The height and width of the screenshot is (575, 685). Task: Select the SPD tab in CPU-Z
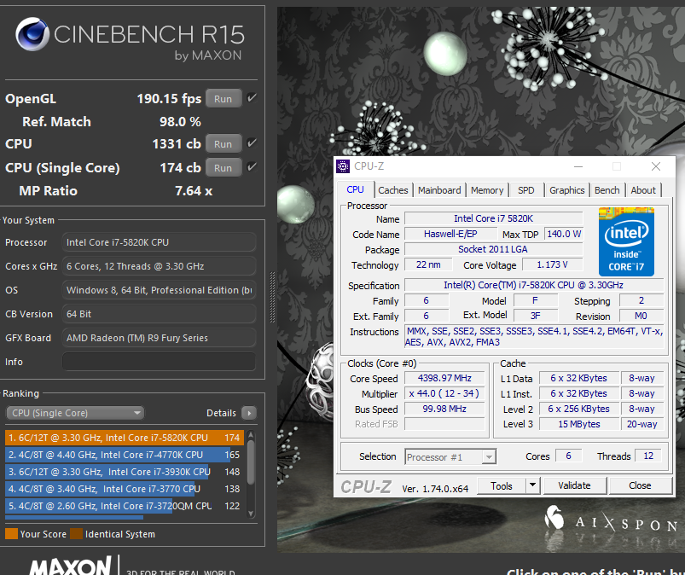(526, 190)
